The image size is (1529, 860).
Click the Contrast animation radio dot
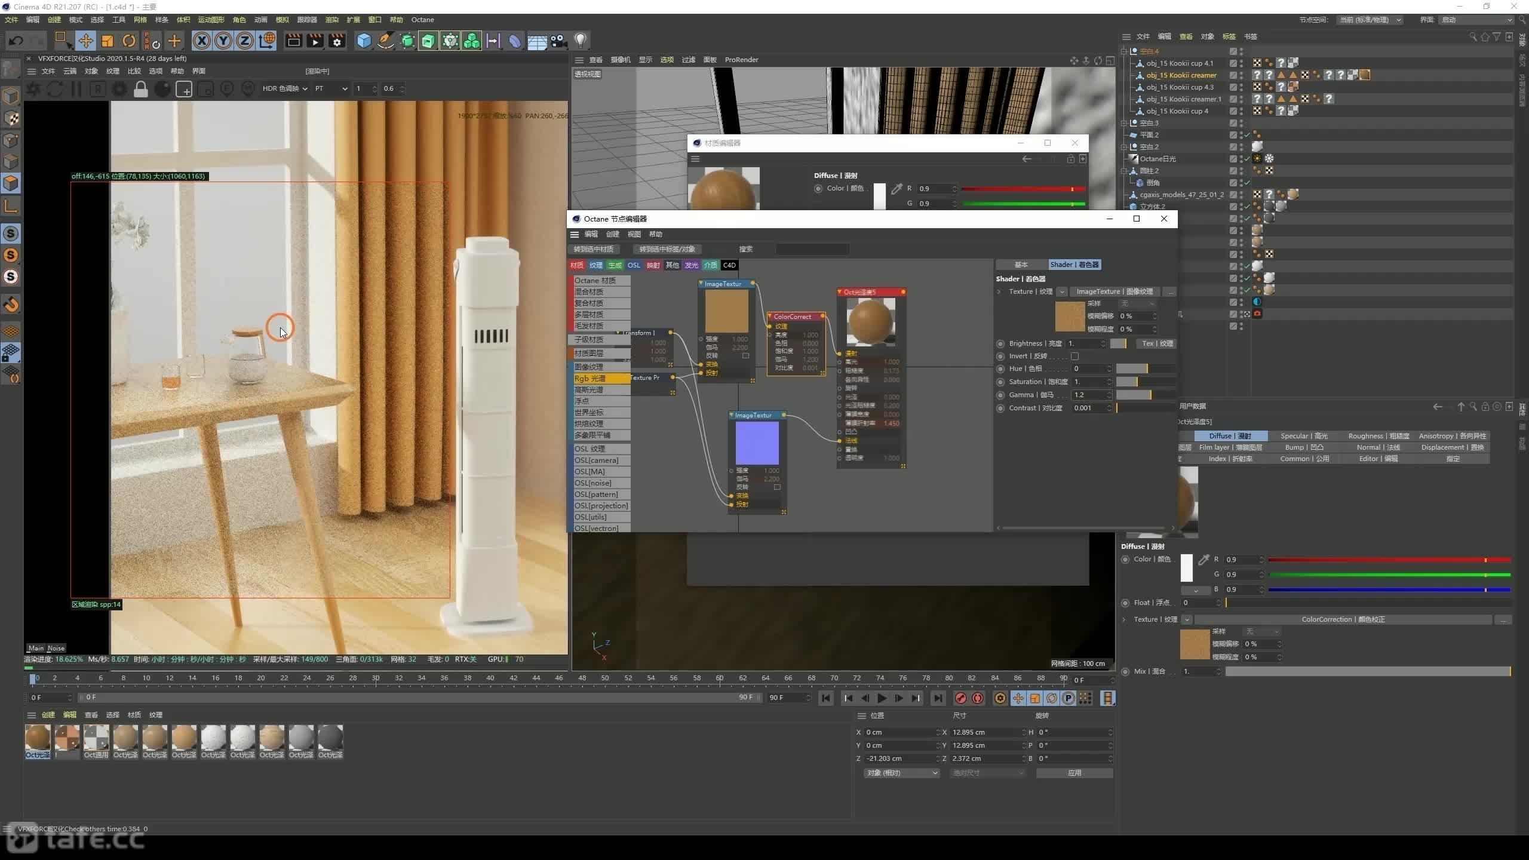coord(1000,408)
